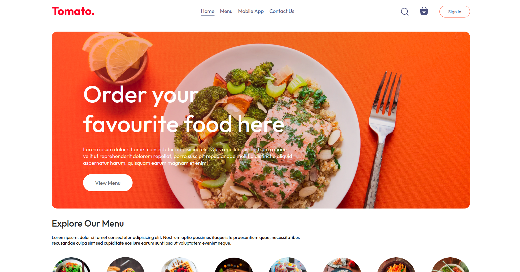Click the Tomato. logo
This screenshot has height=272, width=520.
(x=73, y=11)
